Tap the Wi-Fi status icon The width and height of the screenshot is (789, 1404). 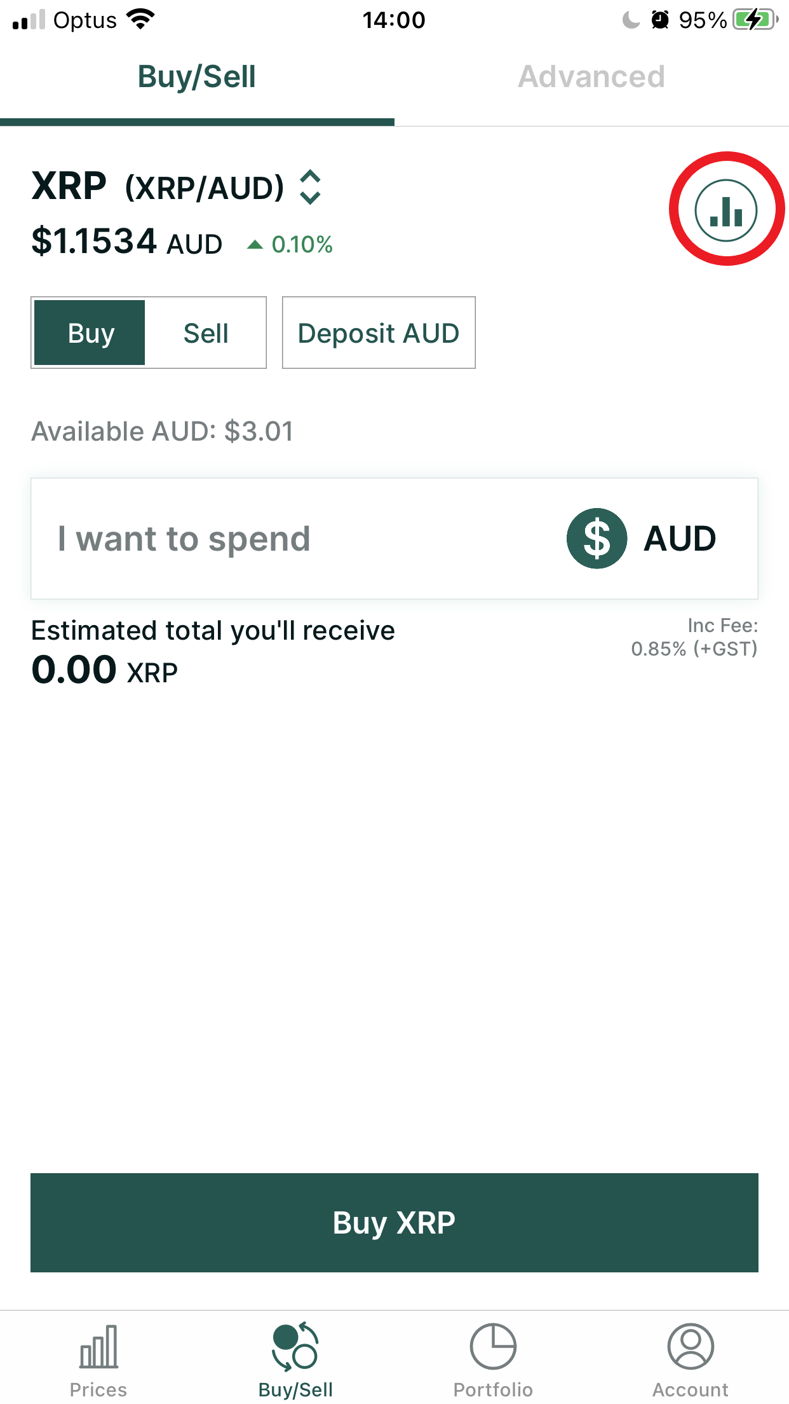[x=140, y=20]
